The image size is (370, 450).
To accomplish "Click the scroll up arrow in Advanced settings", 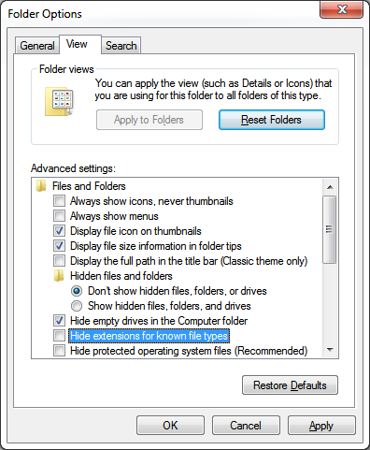I will click(330, 187).
